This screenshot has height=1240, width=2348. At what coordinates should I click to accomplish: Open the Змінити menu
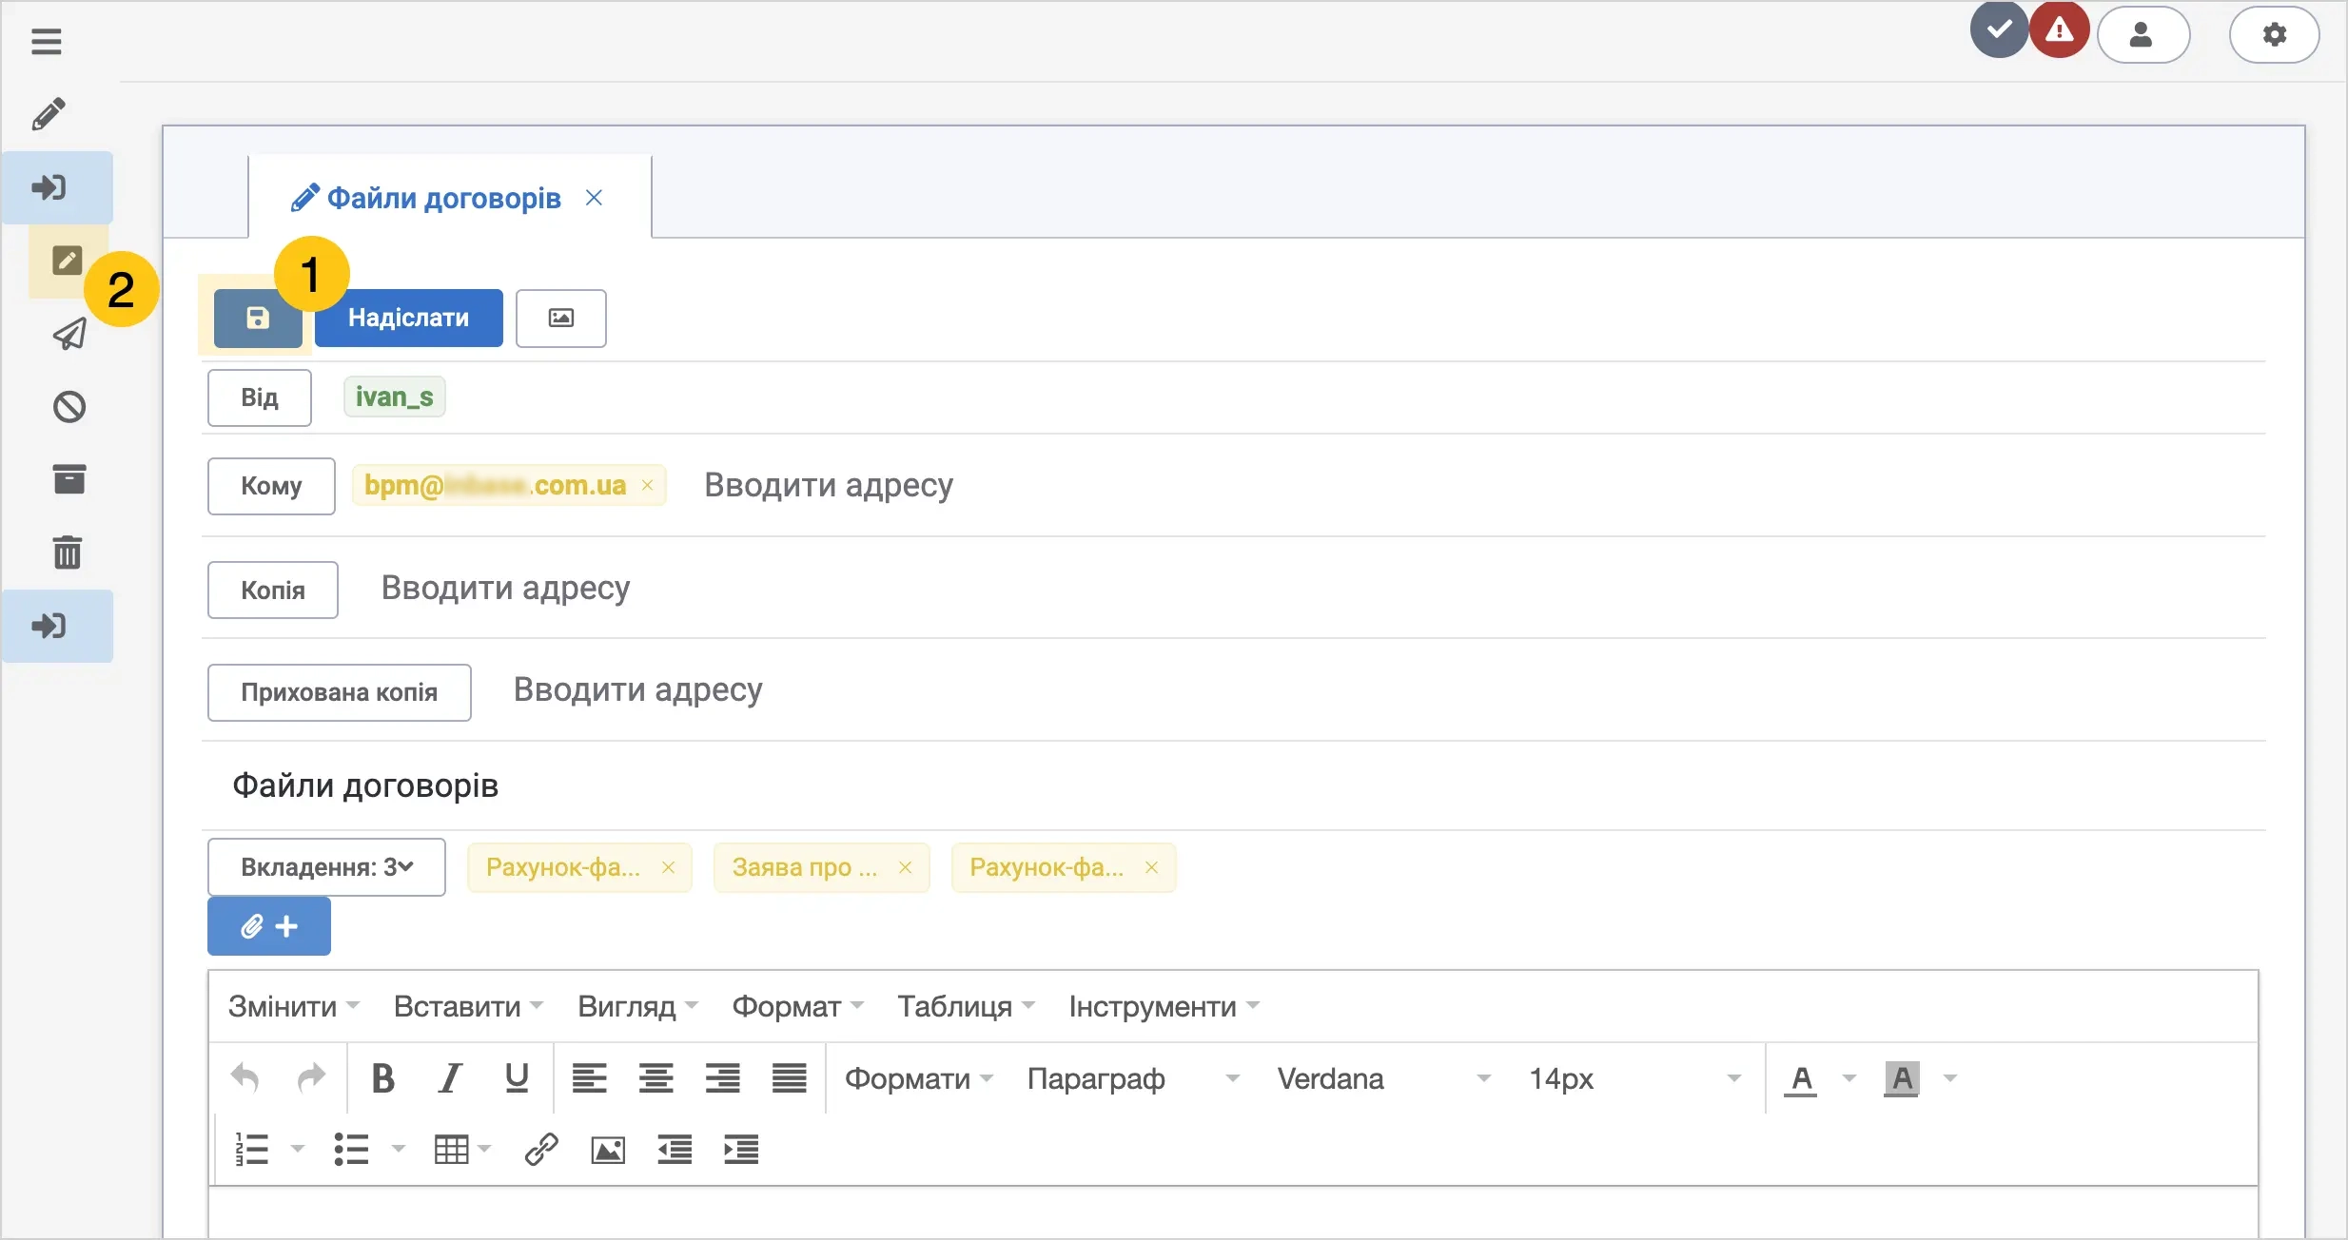(x=293, y=1006)
